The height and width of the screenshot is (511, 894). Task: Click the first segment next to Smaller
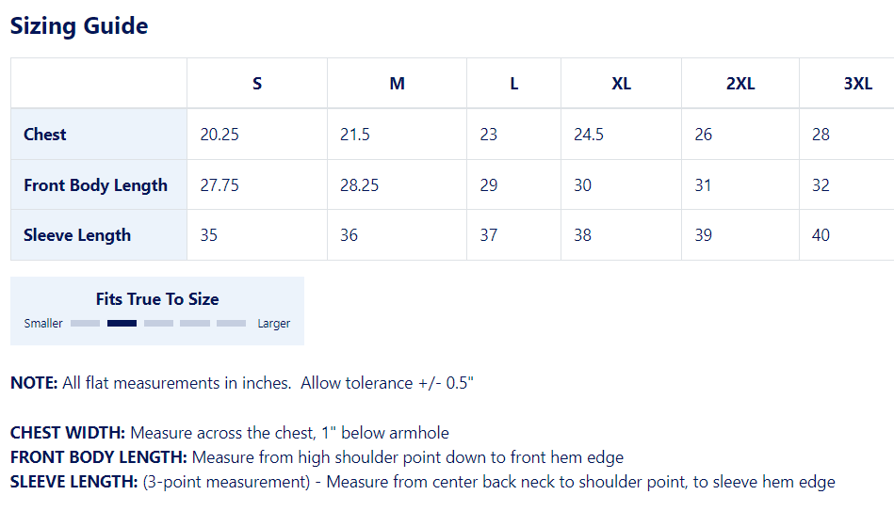[85, 323]
